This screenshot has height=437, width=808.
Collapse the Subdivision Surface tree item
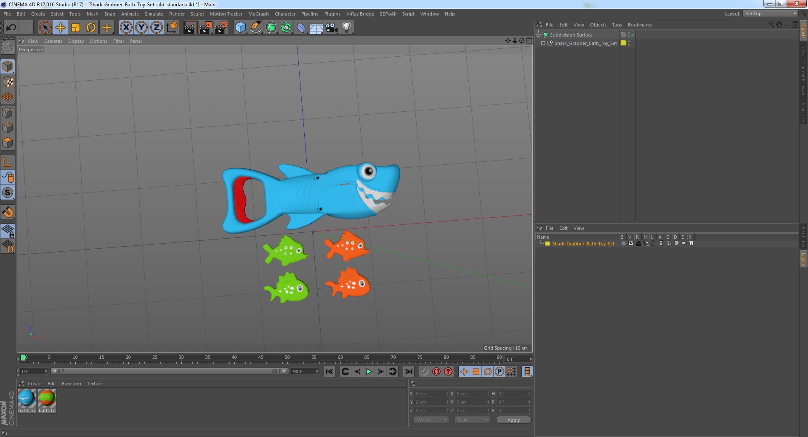pyautogui.click(x=538, y=34)
